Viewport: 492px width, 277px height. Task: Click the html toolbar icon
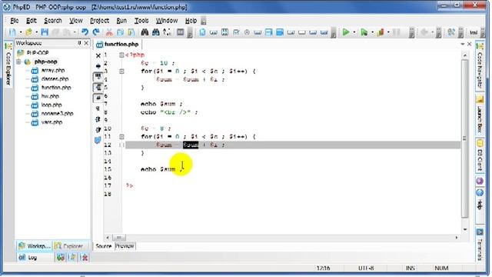[474, 32]
